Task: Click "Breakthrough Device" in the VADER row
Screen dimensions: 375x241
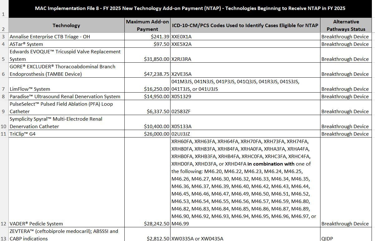Action: coord(345,224)
